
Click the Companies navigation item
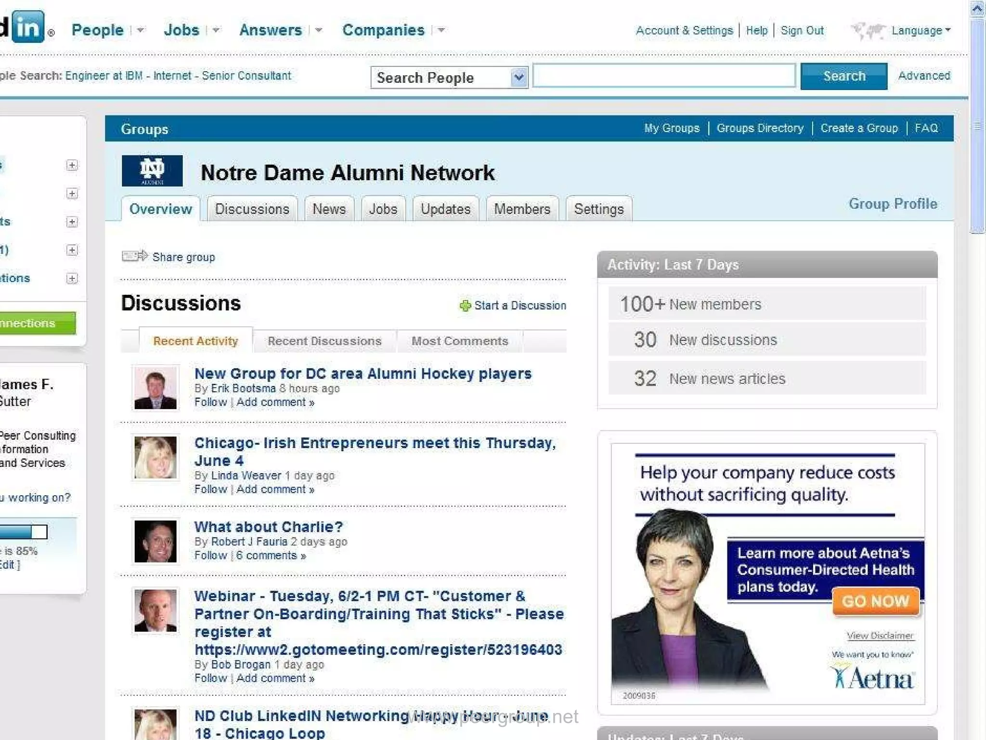[383, 30]
